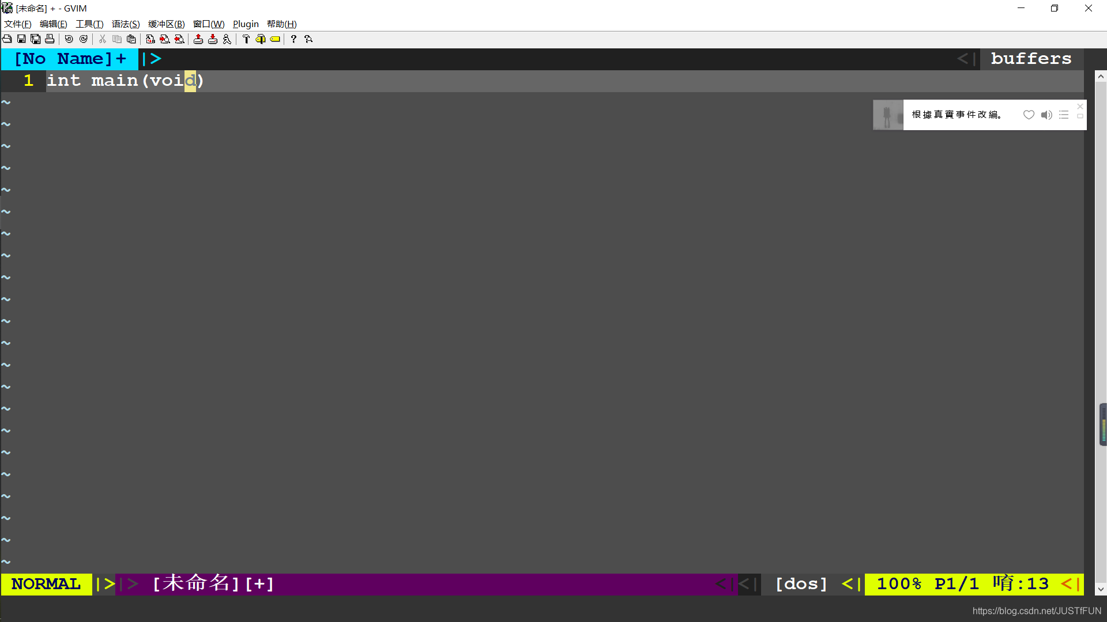Open the Plugin menu

pyautogui.click(x=246, y=24)
